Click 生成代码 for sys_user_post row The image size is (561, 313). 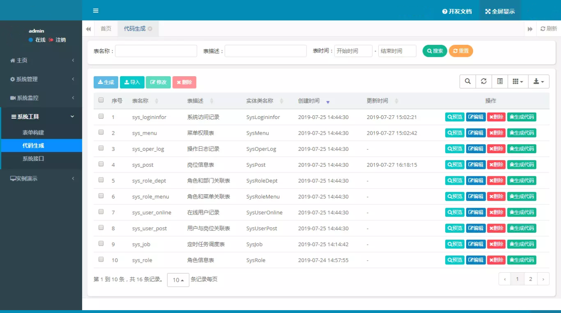tap(522, 228)
